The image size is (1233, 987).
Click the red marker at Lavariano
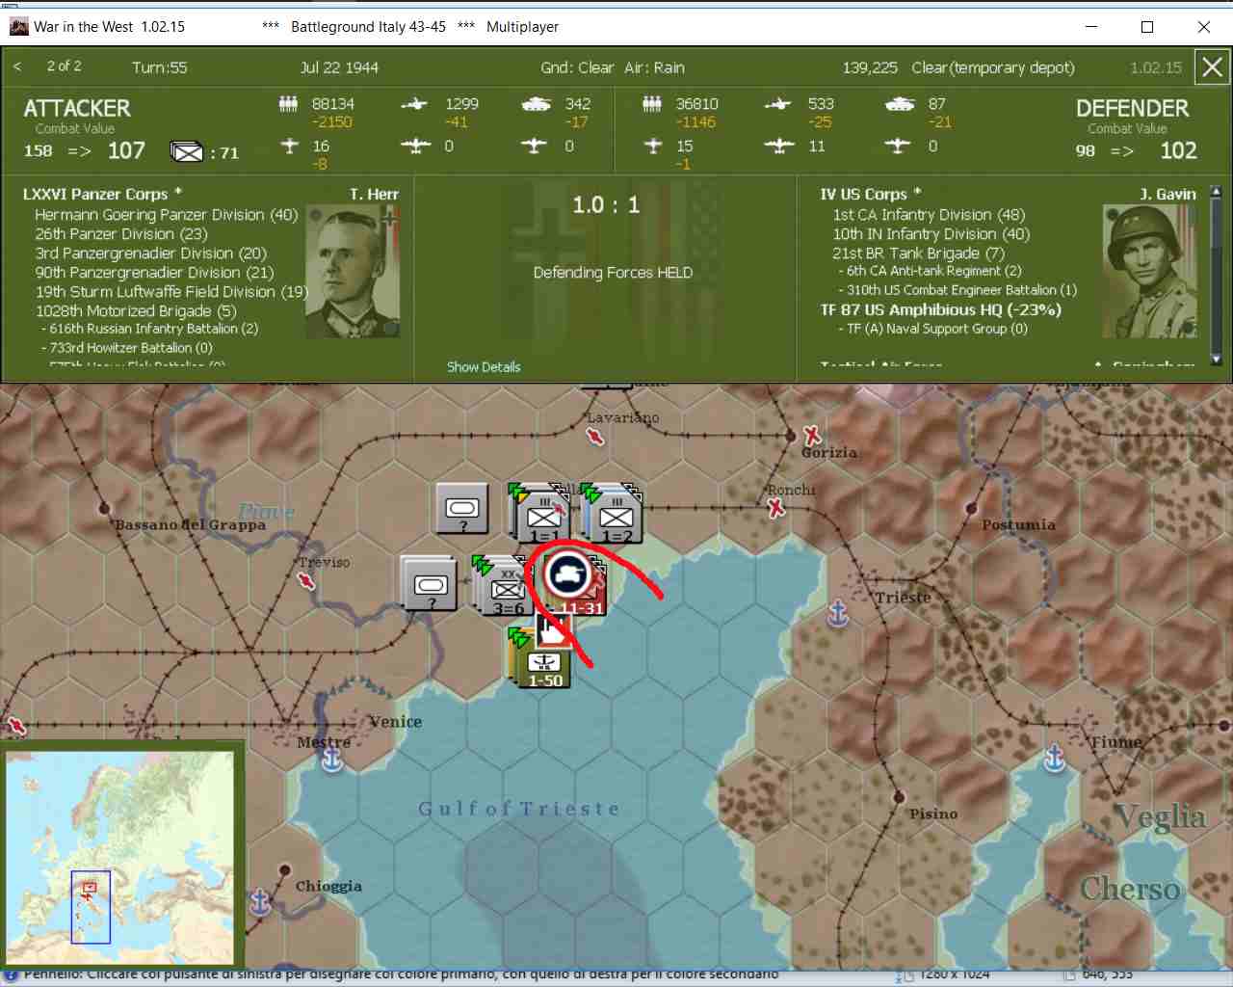595,437
